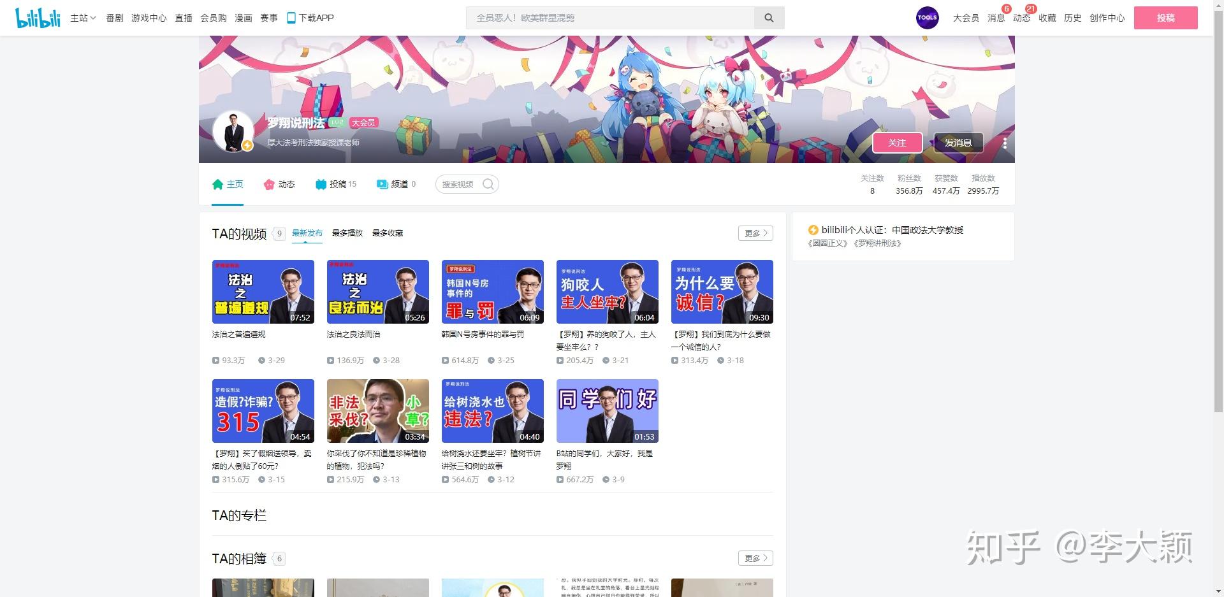Image resolution: width=1224 pixels, height=597 pixels.
Task: Open the bilibili logo homepage
Action: coord(38,18)
